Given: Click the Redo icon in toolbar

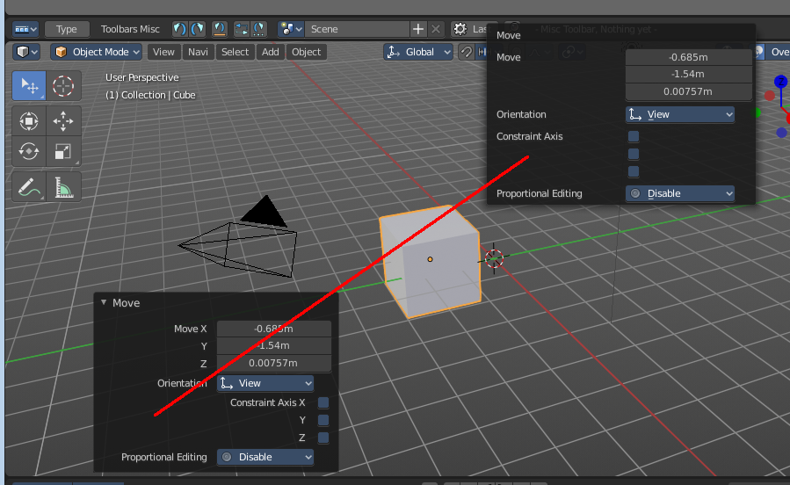Looking at the screenshot, I should coord(197,29).
